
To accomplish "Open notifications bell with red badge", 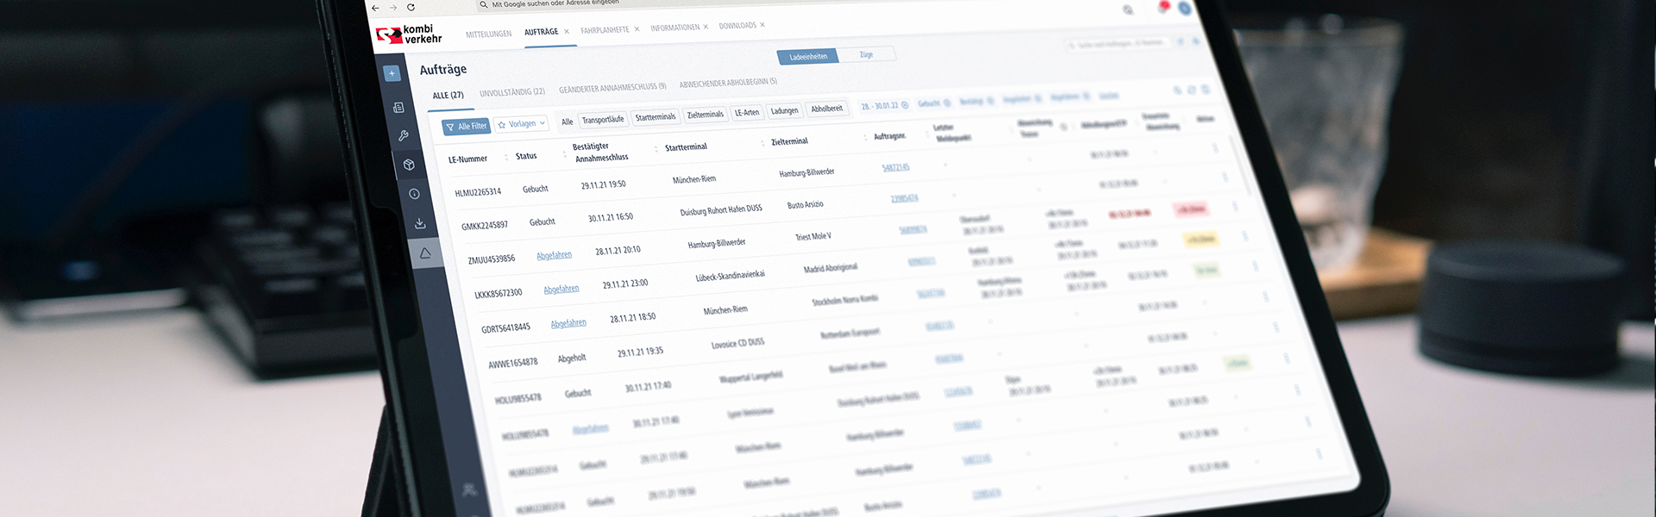I will click(1164, 8).
